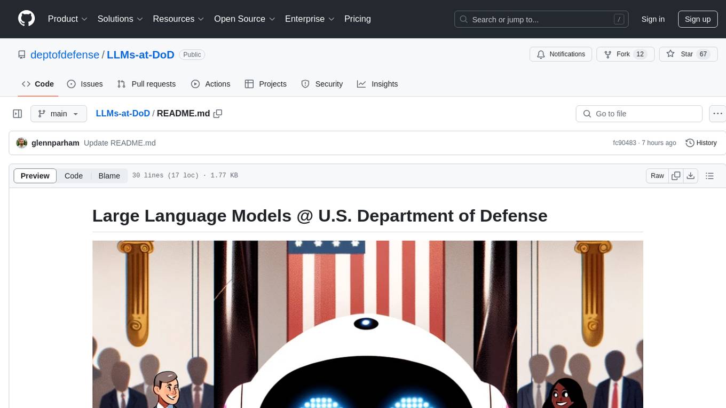
Task: Open the deptofdefense owner page
Action: coord(65,54)
